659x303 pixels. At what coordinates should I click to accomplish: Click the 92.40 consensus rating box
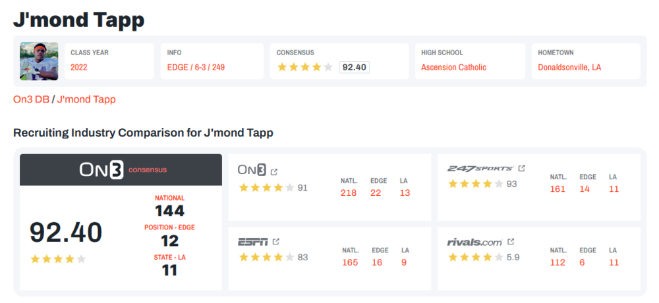(354, 67)
